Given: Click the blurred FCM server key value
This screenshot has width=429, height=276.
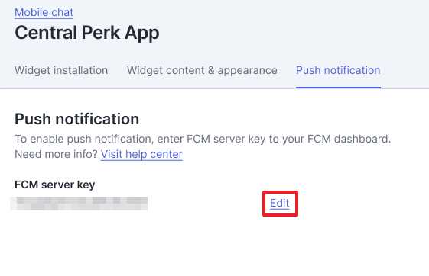Looking at the screenshot, I should [x=79, y=204].
